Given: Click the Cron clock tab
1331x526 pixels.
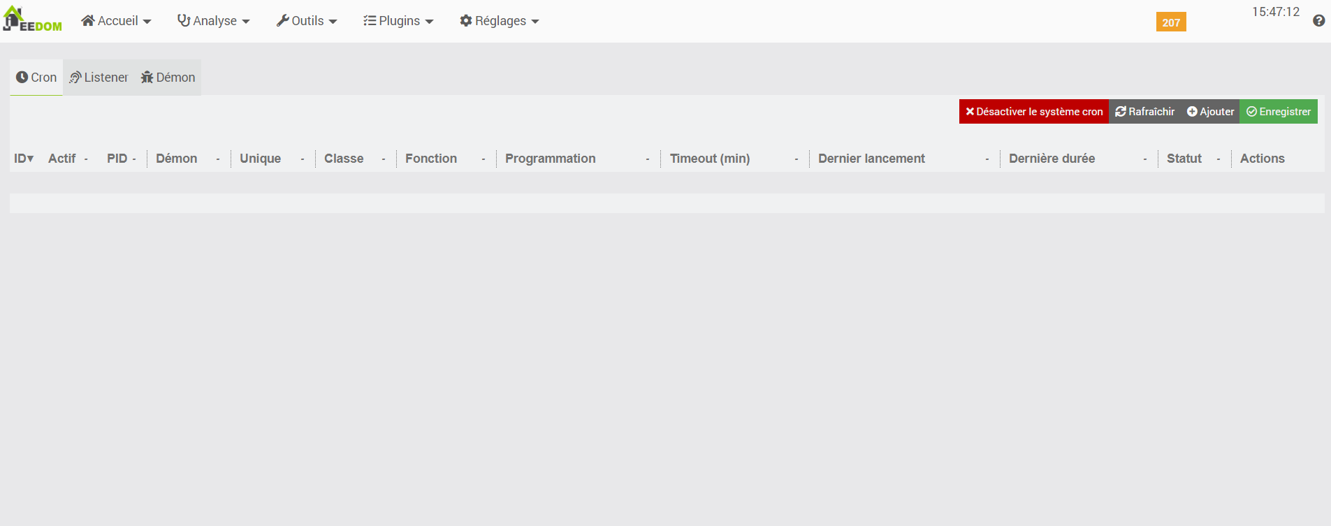Looking at the screenshot, I should pos(36,78).
